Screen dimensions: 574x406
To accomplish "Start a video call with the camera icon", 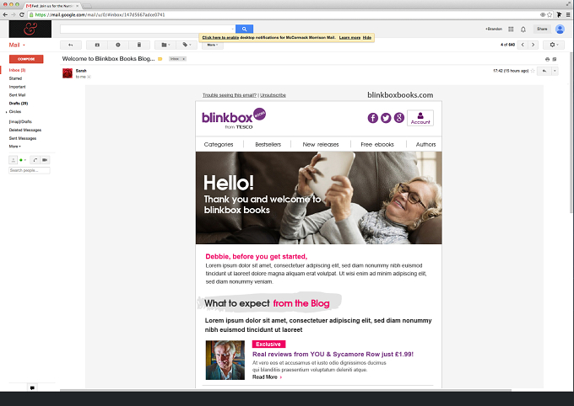I will click(45, 160).
